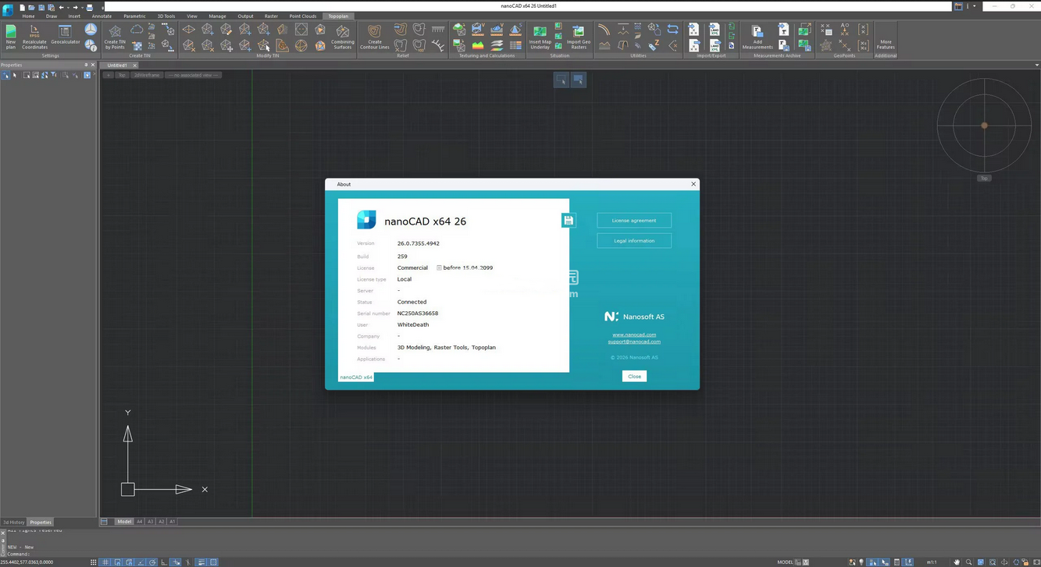Open the 3d History panel tab
This screenshot has height=567, width=1041.
point(13,523)
